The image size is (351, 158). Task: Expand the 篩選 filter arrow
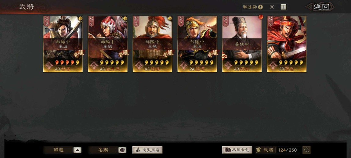(77, 150)
